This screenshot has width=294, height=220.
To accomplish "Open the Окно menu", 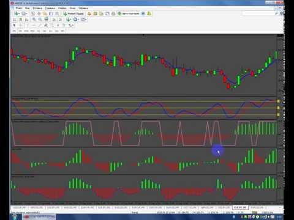I will [72, 8].
